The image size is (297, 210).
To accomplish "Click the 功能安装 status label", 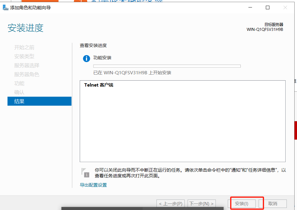I will pos(102,58).
